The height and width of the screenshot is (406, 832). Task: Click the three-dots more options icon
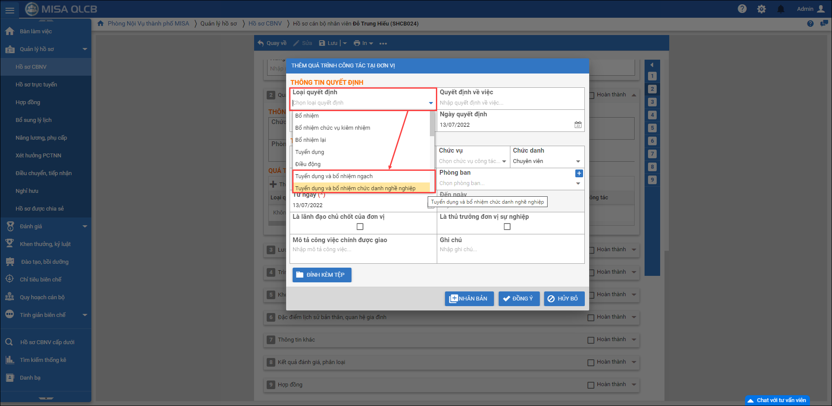click(x=383, y=43)
